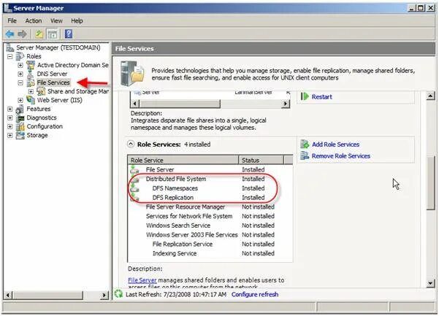This screenshot has width=439, height=316.
Task: Click the Forward arrow toolbar icon
Action: 22,34
